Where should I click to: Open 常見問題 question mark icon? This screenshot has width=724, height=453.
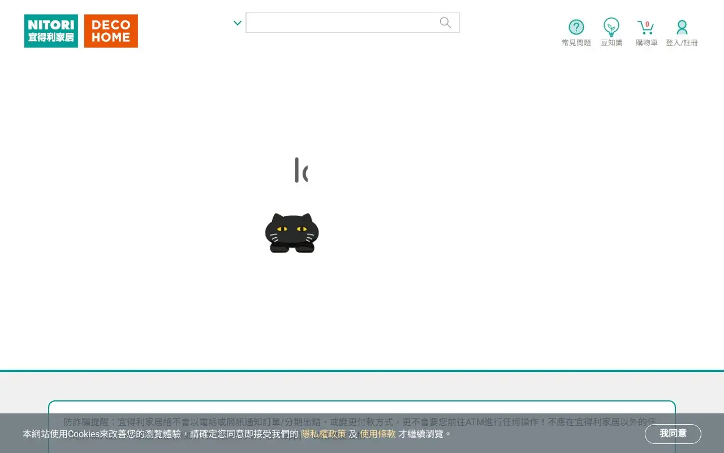tap(576, 27)
